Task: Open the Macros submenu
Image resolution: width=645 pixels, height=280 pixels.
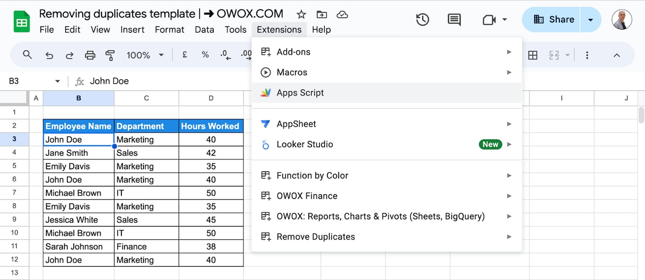Action: [x=387, y=72]
